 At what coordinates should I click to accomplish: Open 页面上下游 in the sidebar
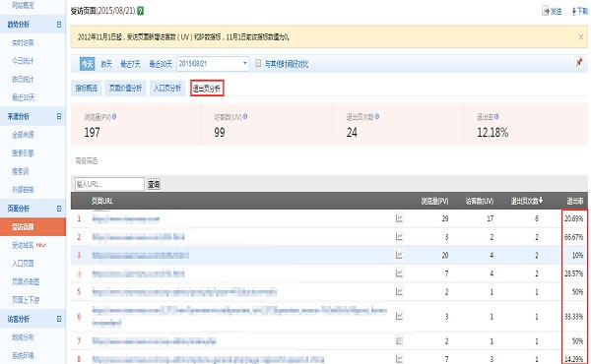26,300
